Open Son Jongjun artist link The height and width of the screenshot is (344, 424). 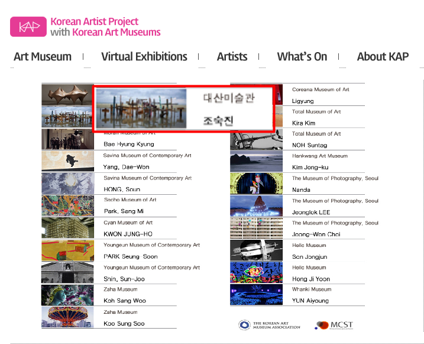[309, 256]
